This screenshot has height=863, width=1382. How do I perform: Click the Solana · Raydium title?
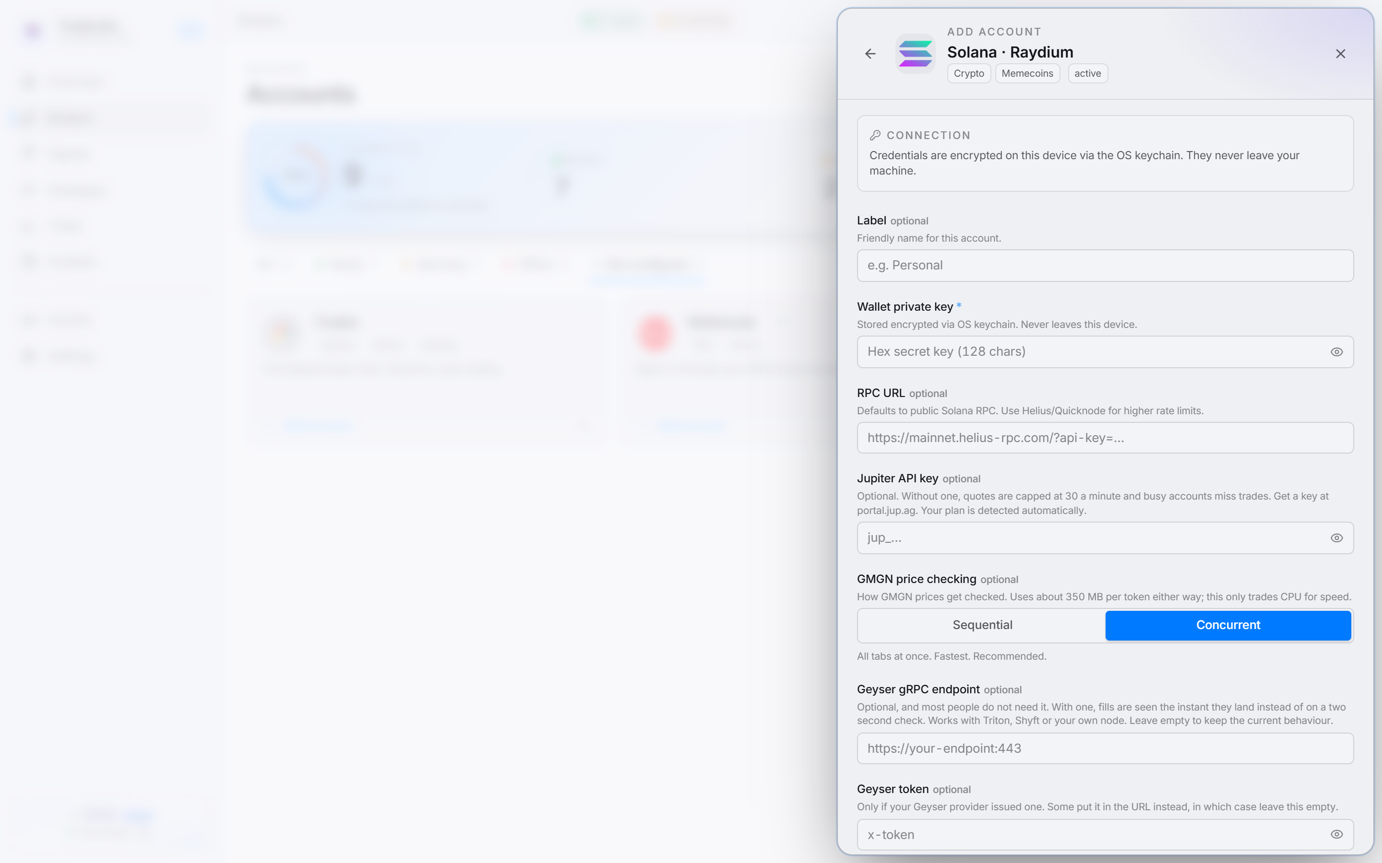[1010, 52]
